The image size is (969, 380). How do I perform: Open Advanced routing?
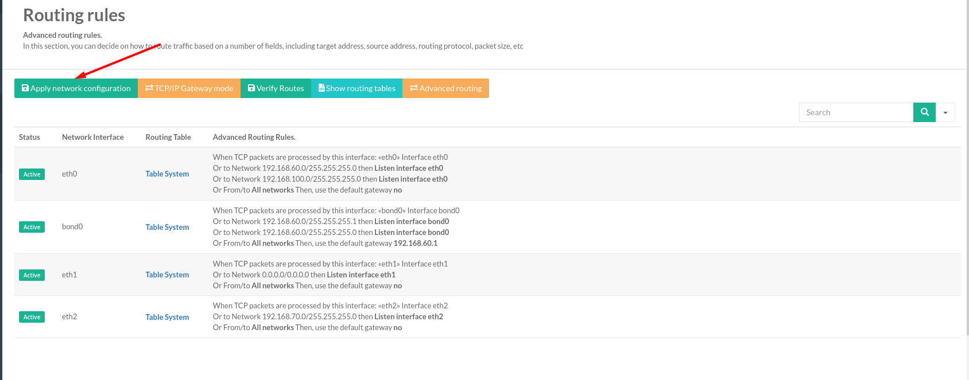tap(445, 88)
